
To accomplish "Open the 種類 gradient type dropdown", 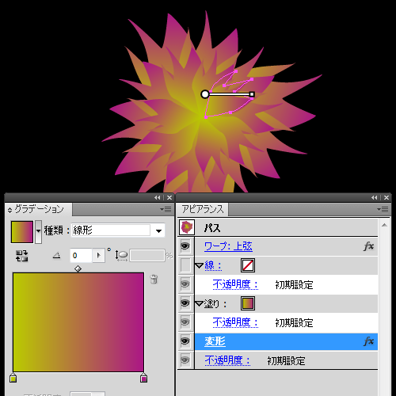I will pyautogui.click(x=158, y=231).
